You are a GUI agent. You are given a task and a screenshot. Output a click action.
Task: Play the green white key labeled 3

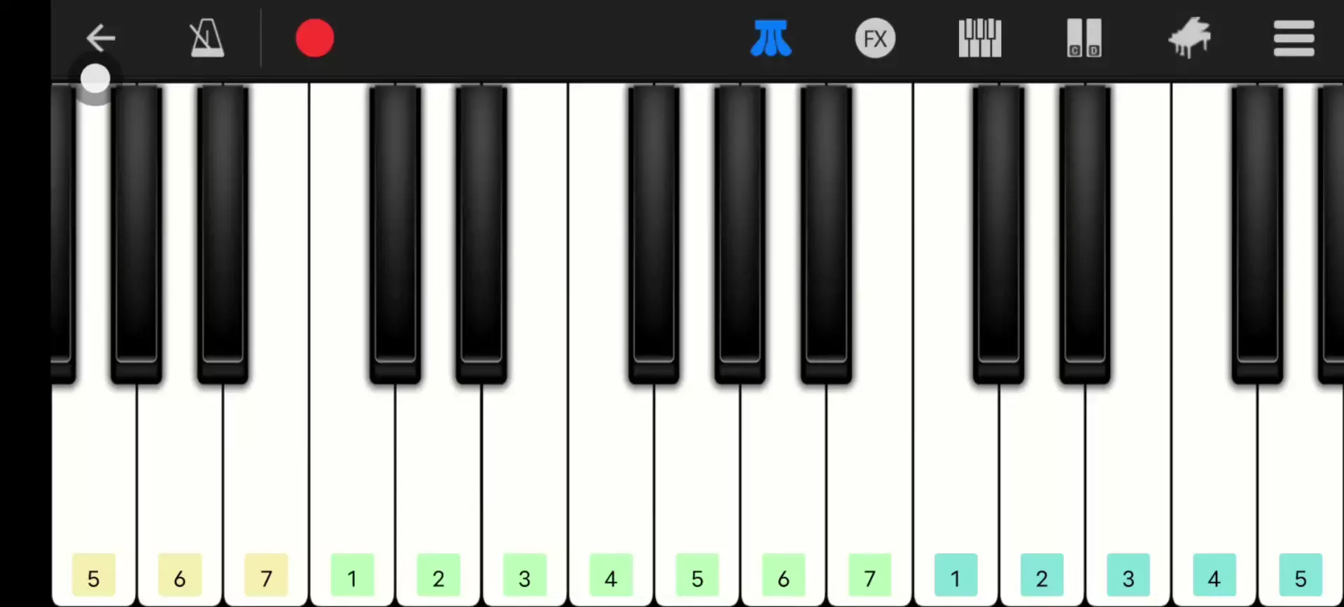tap(524, 490)
